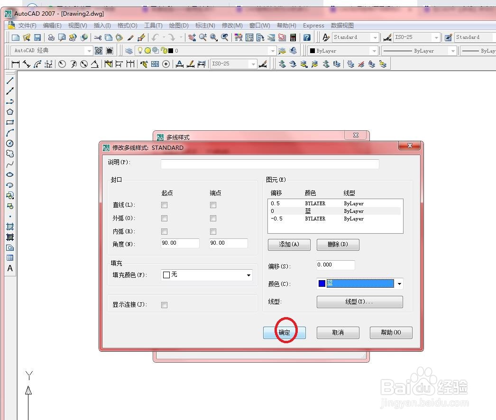Image resolution: width=496 pixels, height=420 pixels.
Task: Click the black ByLayer color swatch
Action: coord(312,51)
